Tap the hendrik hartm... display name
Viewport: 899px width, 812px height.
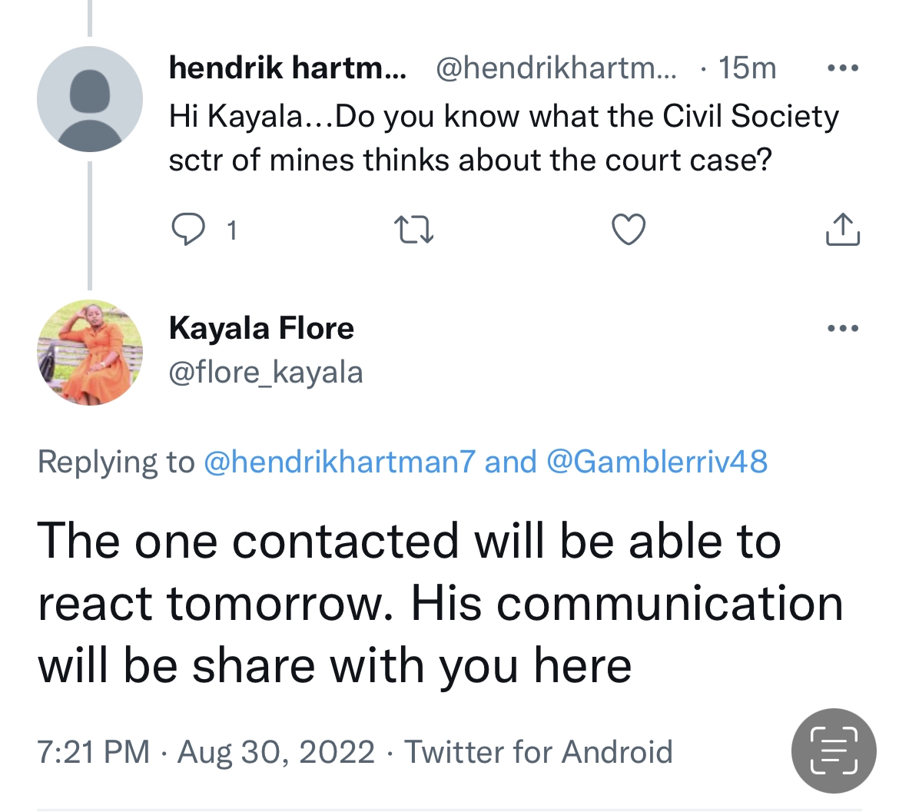(x=288, y=68)
